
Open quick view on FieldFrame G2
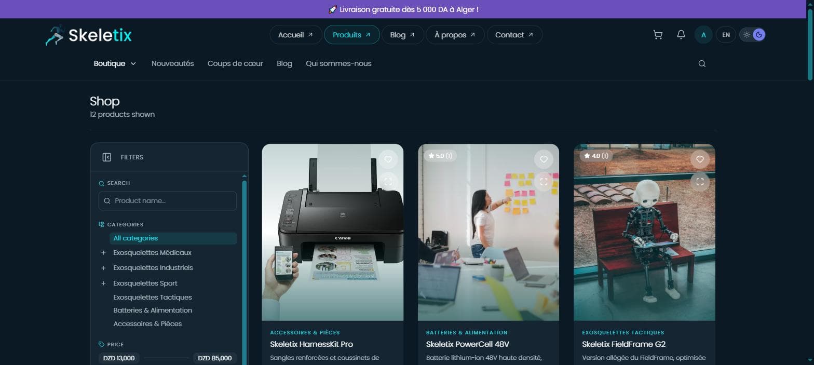point(700,182)
